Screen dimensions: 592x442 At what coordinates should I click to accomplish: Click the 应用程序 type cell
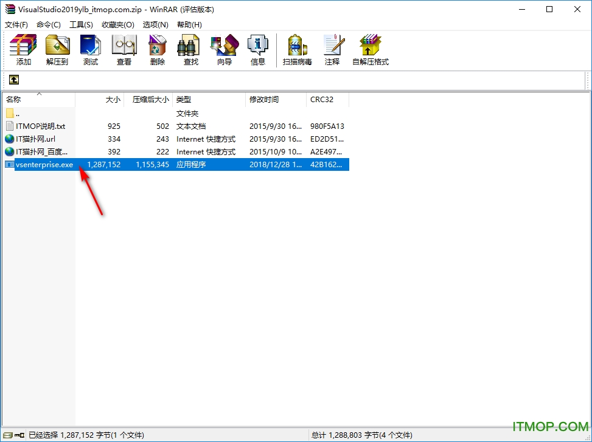(191, 164)
